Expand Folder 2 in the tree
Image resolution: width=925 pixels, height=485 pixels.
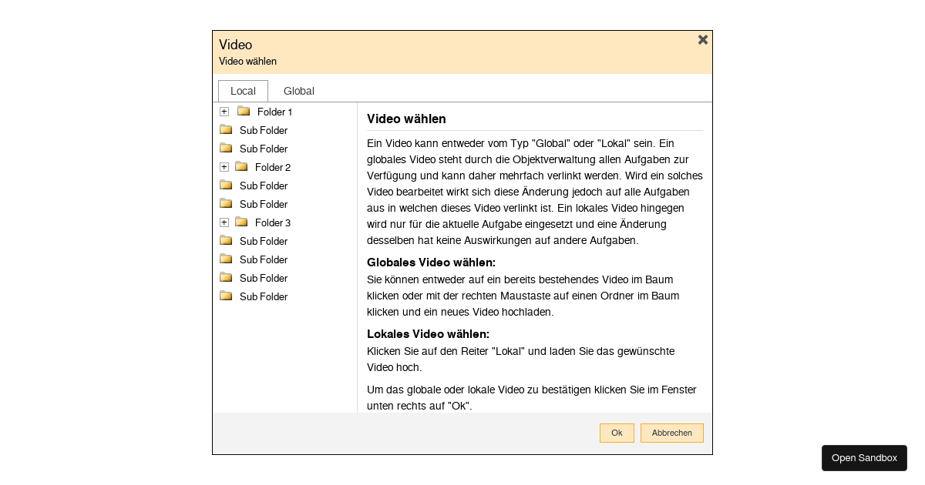[x=224, y=167]
